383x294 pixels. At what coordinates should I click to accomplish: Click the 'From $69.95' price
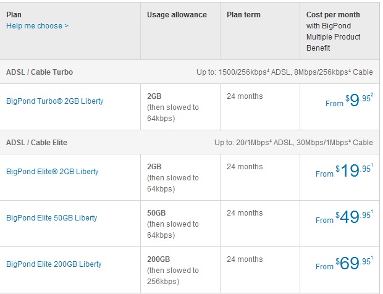click(345, 264)
